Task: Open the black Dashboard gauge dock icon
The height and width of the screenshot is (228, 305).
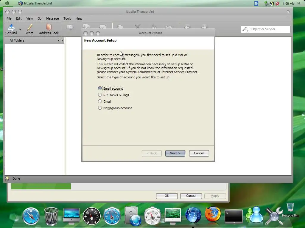Action: click(92, 216)
